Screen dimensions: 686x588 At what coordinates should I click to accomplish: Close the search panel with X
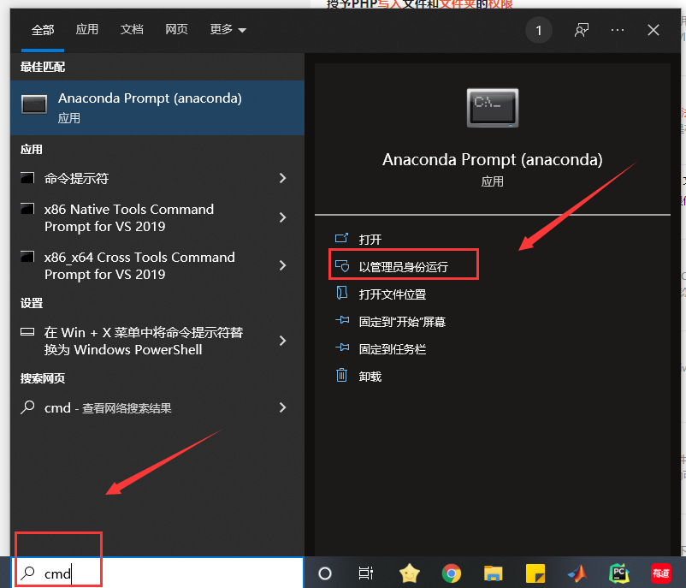tap(653, 30)
